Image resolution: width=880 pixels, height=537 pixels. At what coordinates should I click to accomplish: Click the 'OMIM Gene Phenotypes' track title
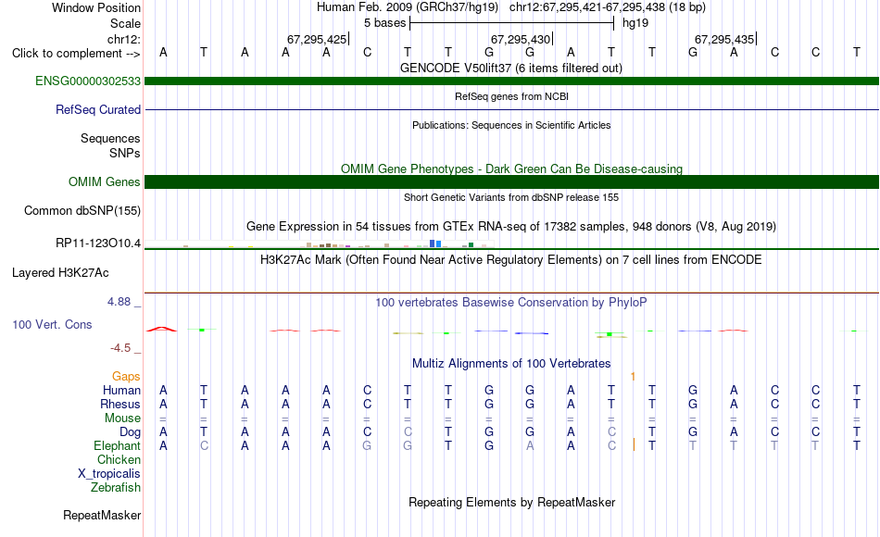(511, 169)
